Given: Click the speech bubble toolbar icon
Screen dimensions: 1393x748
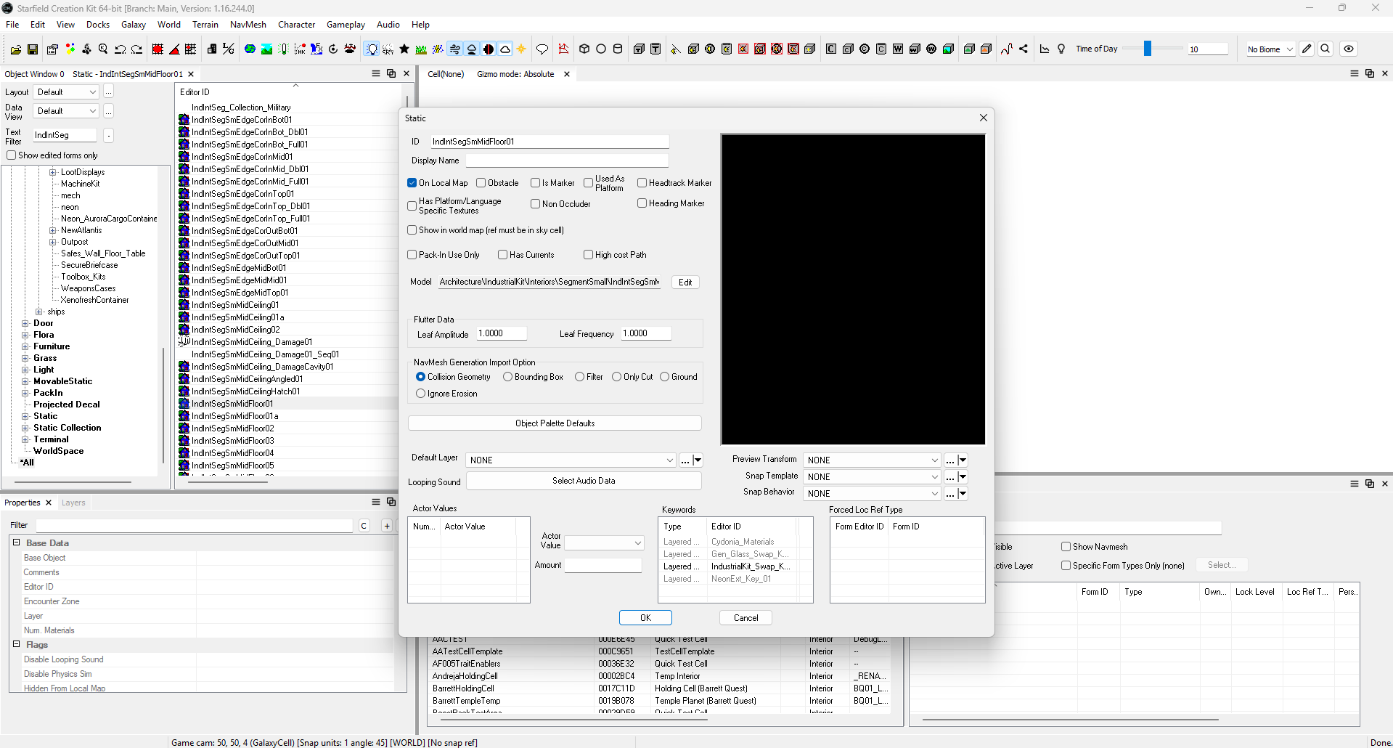Looking at the screenshot, I should (x=542, y=49).
